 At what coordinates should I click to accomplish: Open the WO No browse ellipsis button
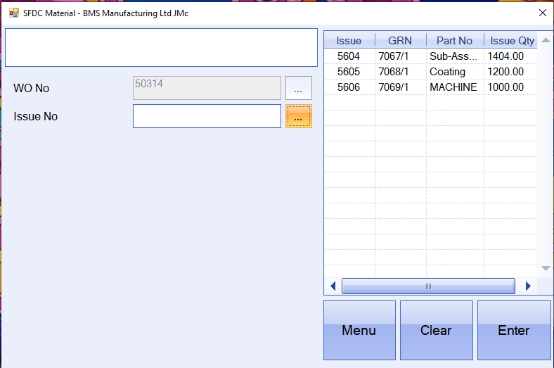point(298,89)
